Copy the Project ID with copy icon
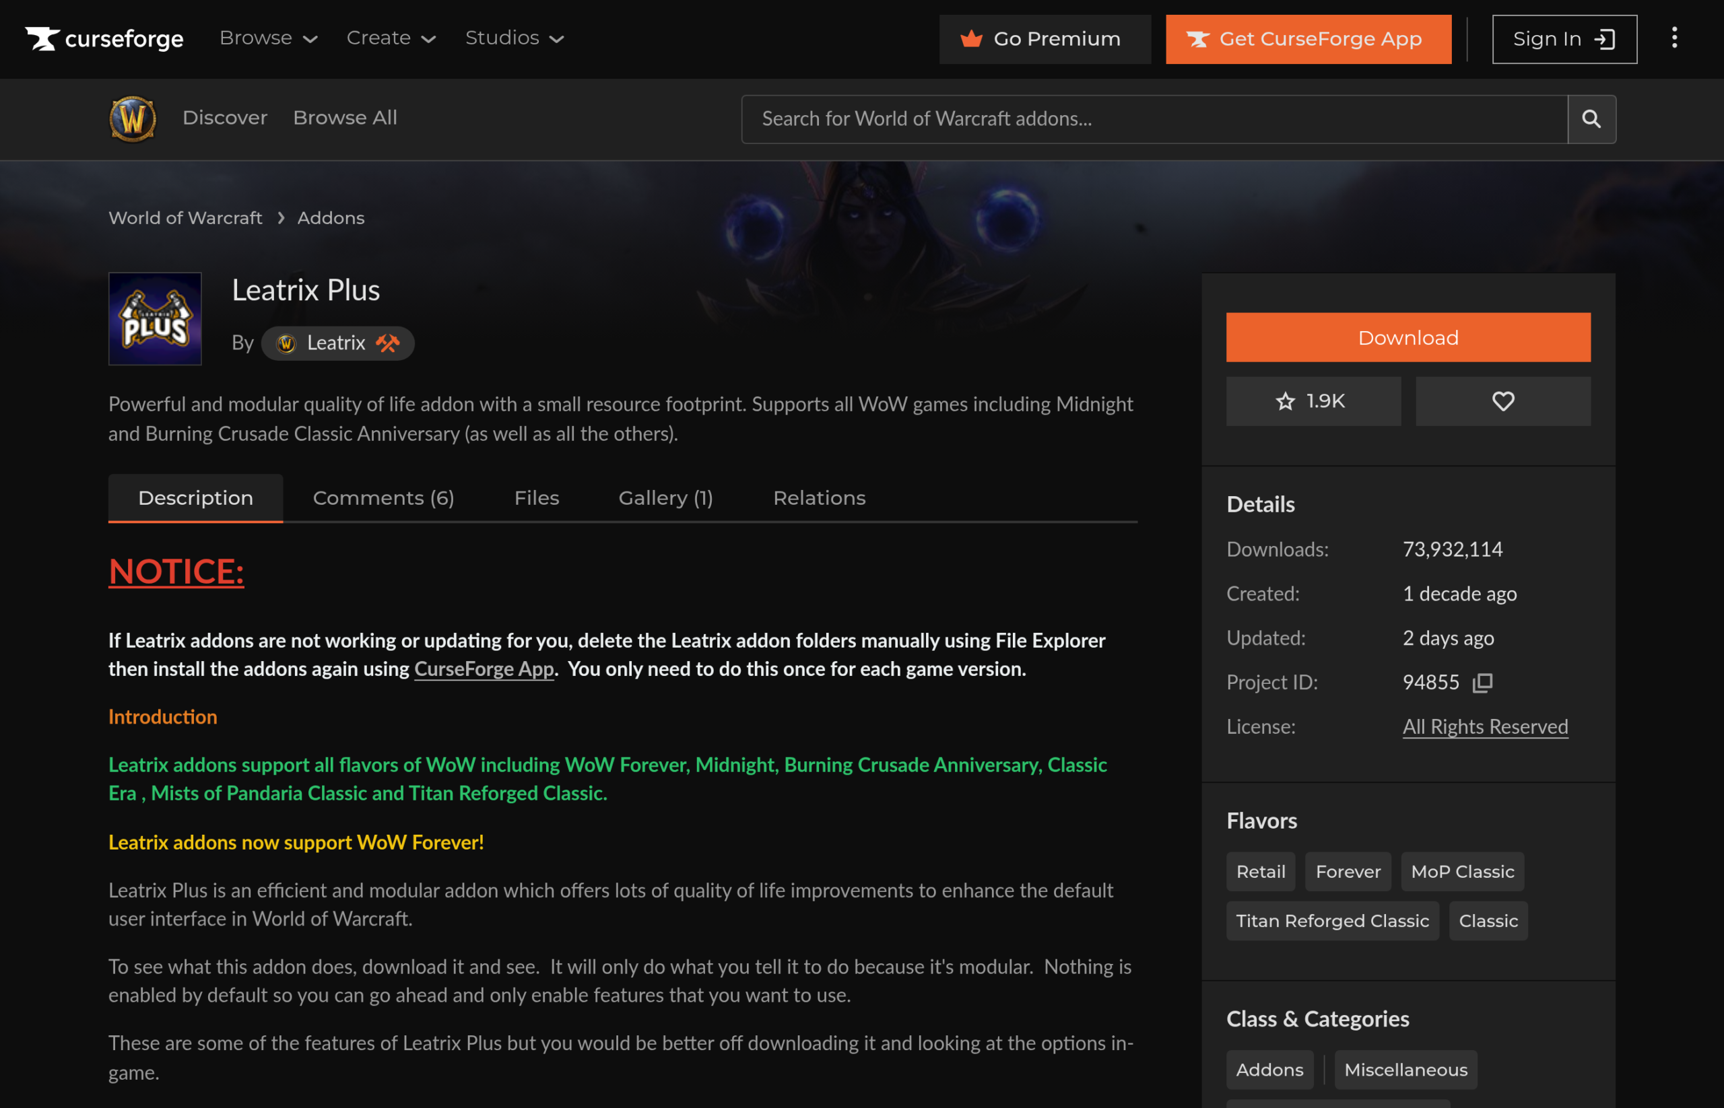 point(1483,682)
